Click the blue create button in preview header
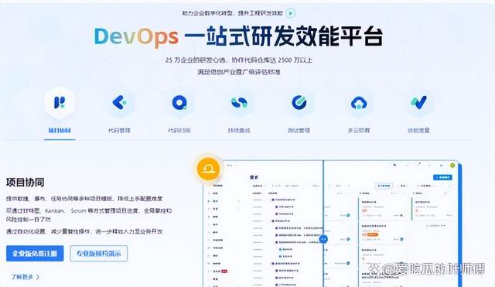Image resolution: width=495 pixels, height=287 pixels. pyautogui.click(x=442, y=177)
